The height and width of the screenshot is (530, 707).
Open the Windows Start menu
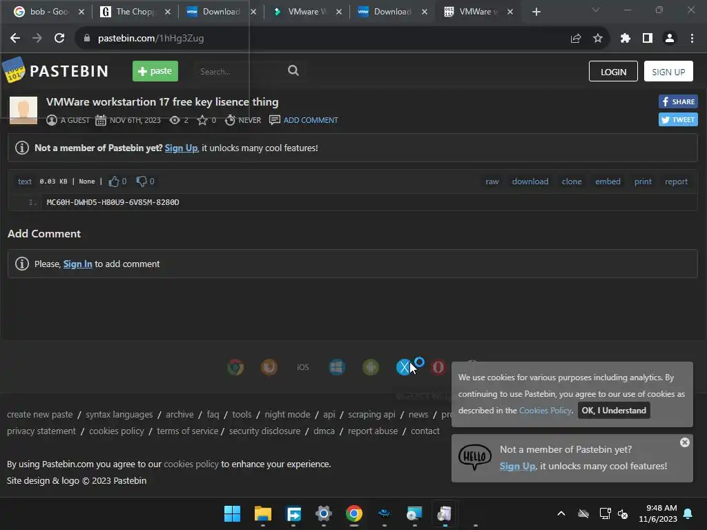(x=232, y=513)
